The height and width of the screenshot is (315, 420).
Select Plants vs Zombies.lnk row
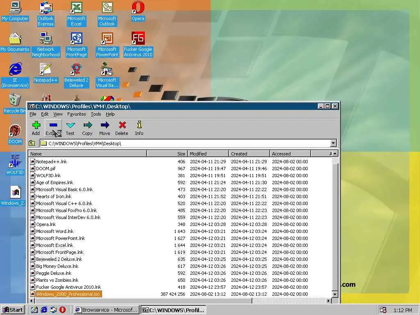click(x=180, y=280)
